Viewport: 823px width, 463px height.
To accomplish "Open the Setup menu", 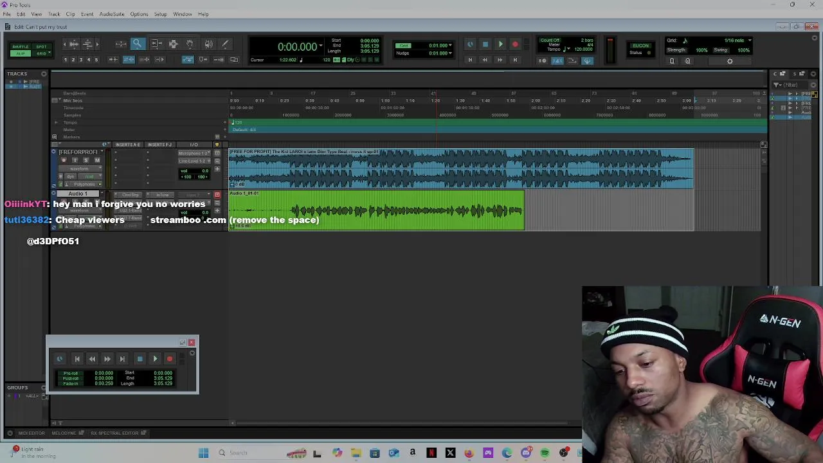I will click(160, 14).
